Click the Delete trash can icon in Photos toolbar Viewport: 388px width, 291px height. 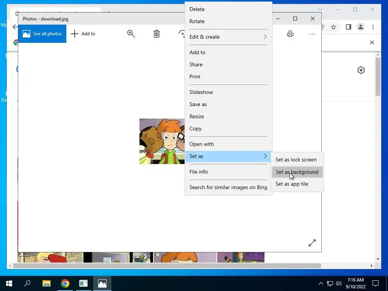[x=156, y=34]
